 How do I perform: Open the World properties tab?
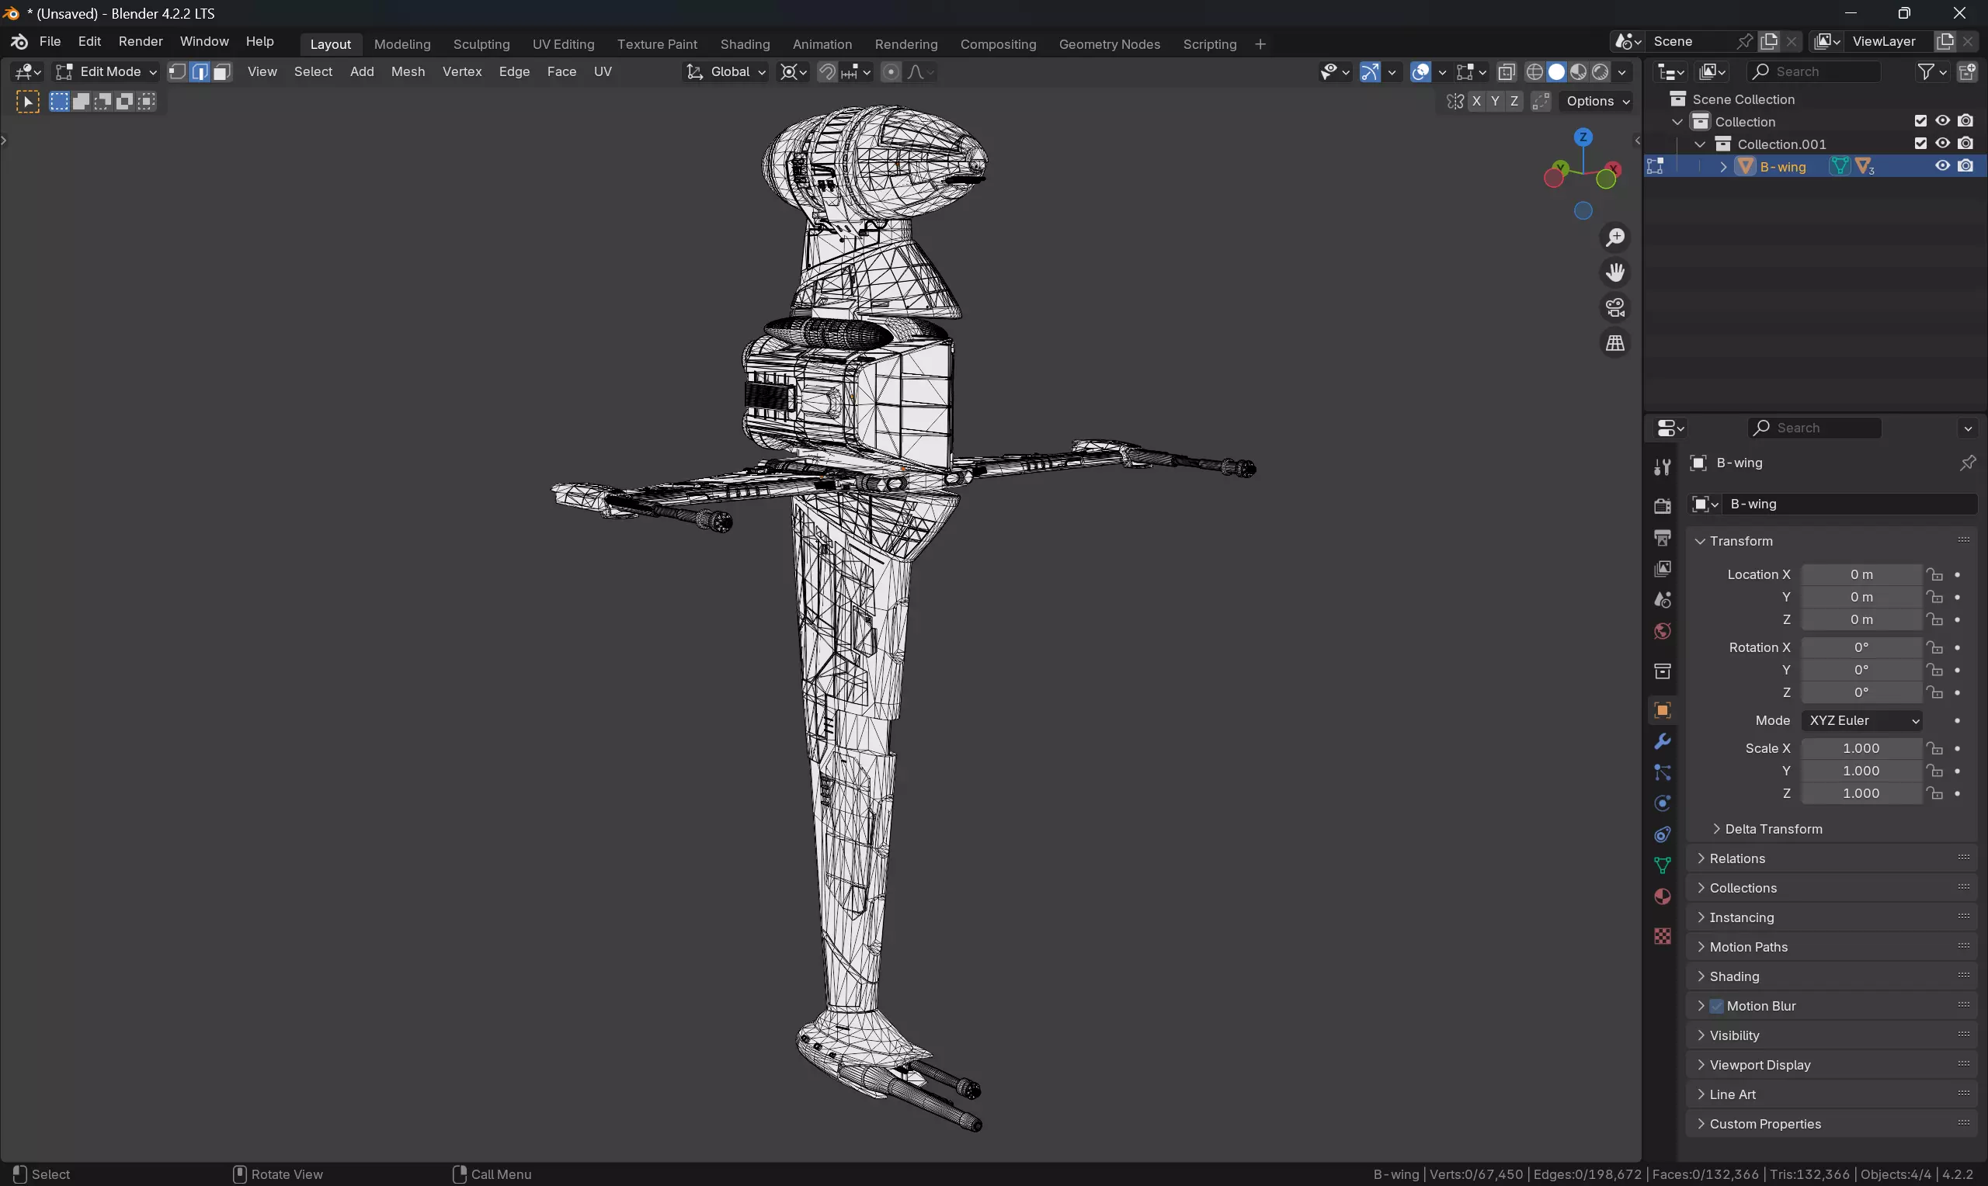pyautogui.click(x=1663, y=630)
